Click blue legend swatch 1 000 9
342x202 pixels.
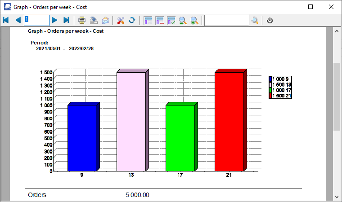pyautogui.click(x=270, y=79)
